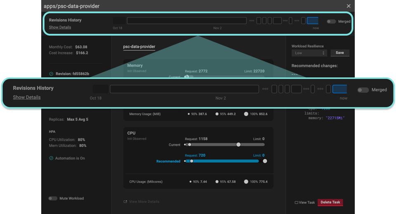Toggle the Mute Workload switch
Image resolution: width=396 pixels, height=214 pixels.
point(53,198)
